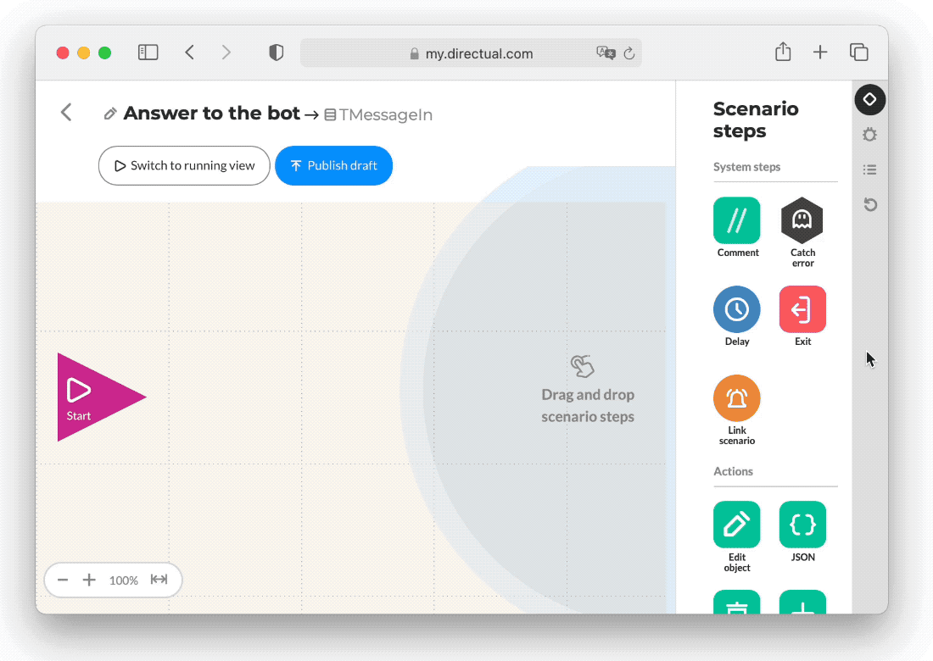The width and height of the screenshot is (933, 661).
Task: Click the undo history icon
Action: (869, 204)
